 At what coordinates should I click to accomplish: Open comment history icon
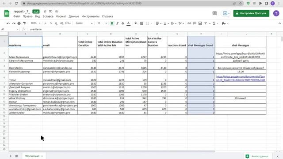[214, 13]
